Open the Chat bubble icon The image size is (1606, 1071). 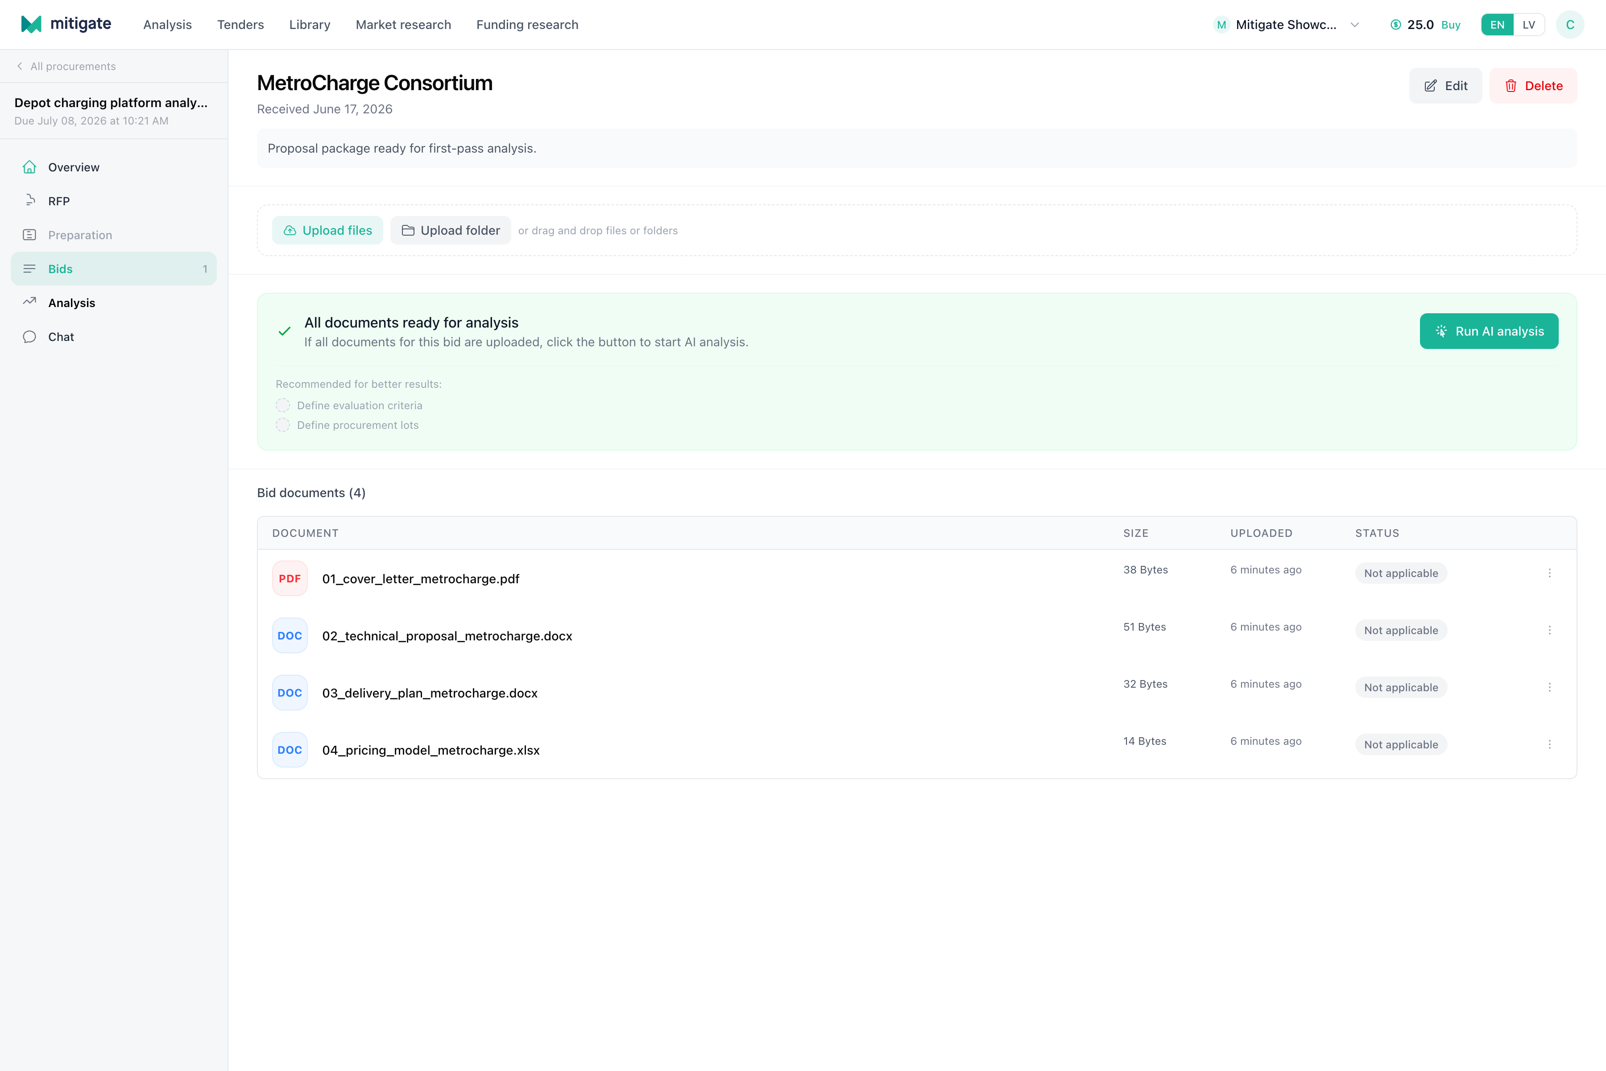pos(29,337)
